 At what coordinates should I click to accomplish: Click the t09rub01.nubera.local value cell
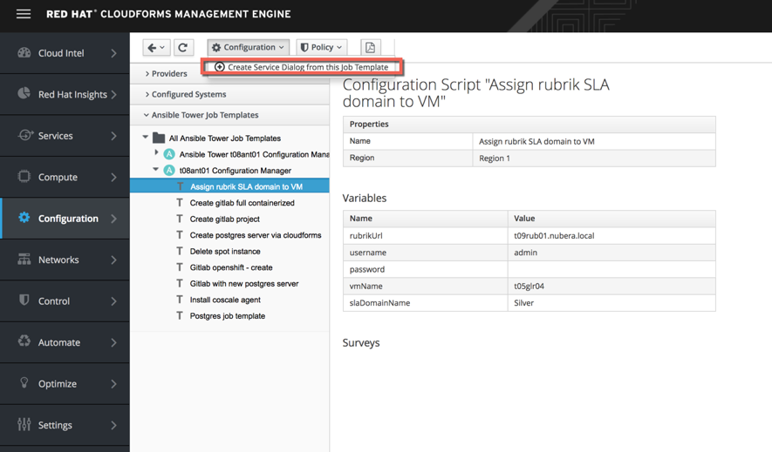pos(611,235)
